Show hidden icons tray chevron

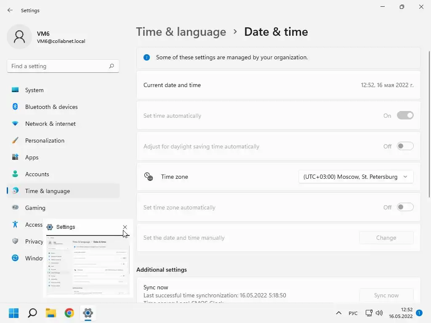click(x=339, y=313)
